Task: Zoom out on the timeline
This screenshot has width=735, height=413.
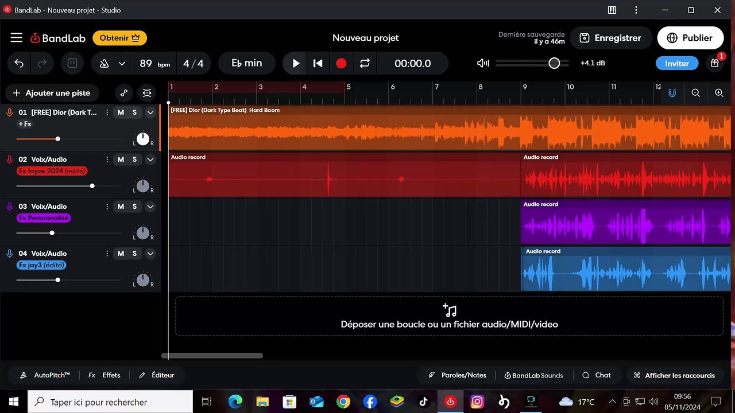Action: point(695,93)
